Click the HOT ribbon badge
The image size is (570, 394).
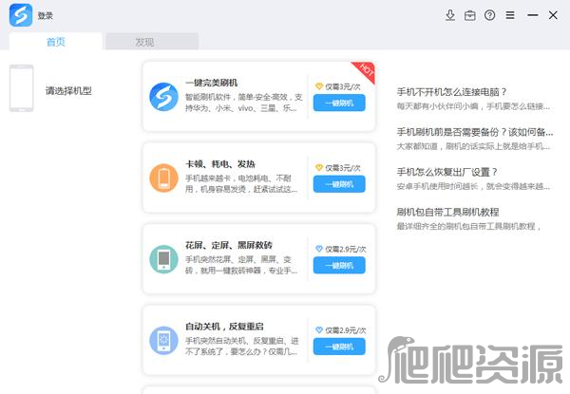click(x=365, y=70)
